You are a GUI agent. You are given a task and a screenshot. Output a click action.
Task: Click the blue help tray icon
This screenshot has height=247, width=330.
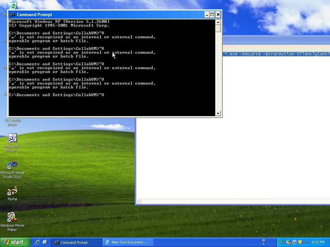coord(295,242)
